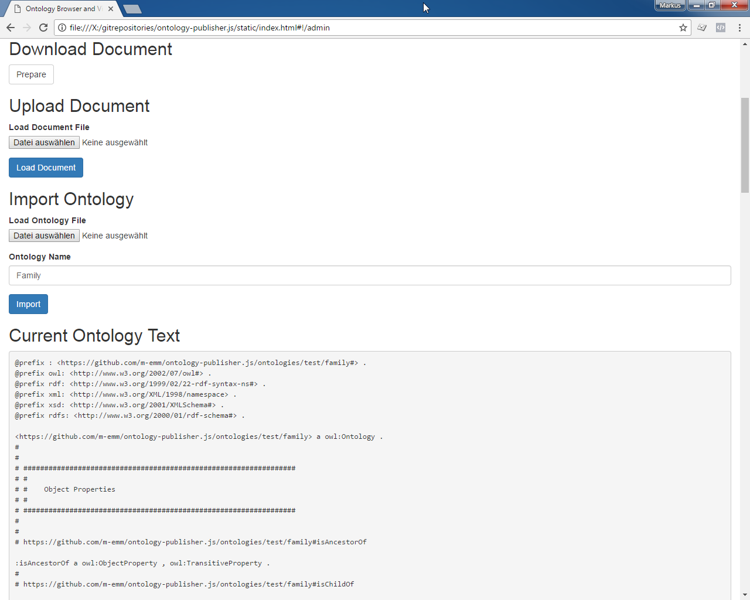Click the '@prefix rdfs:' line
Image resolution: width=750 pixels, height=600 pixels.
click(x=130, y=415)
